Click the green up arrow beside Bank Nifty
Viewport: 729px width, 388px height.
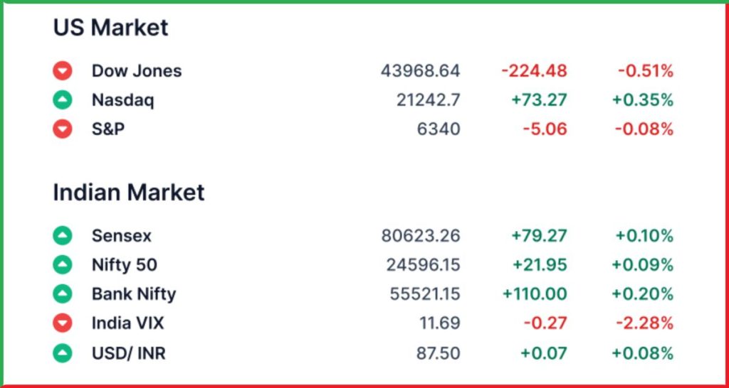pos(63,293)
